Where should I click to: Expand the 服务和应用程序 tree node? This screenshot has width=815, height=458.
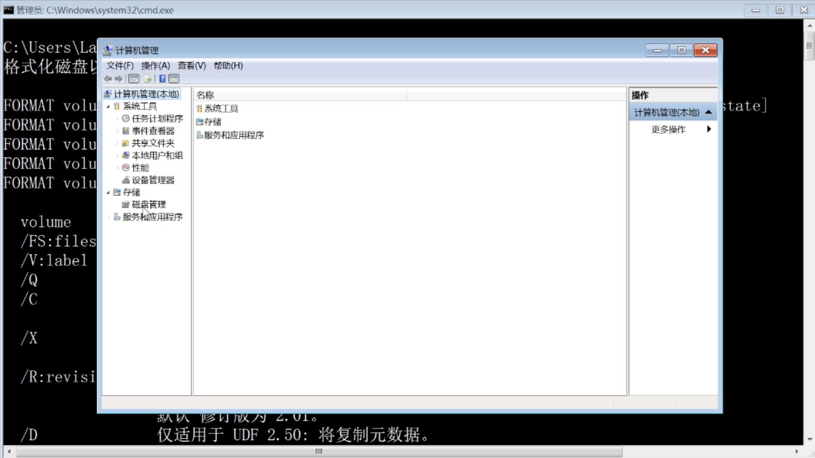[x=109, y=217]
